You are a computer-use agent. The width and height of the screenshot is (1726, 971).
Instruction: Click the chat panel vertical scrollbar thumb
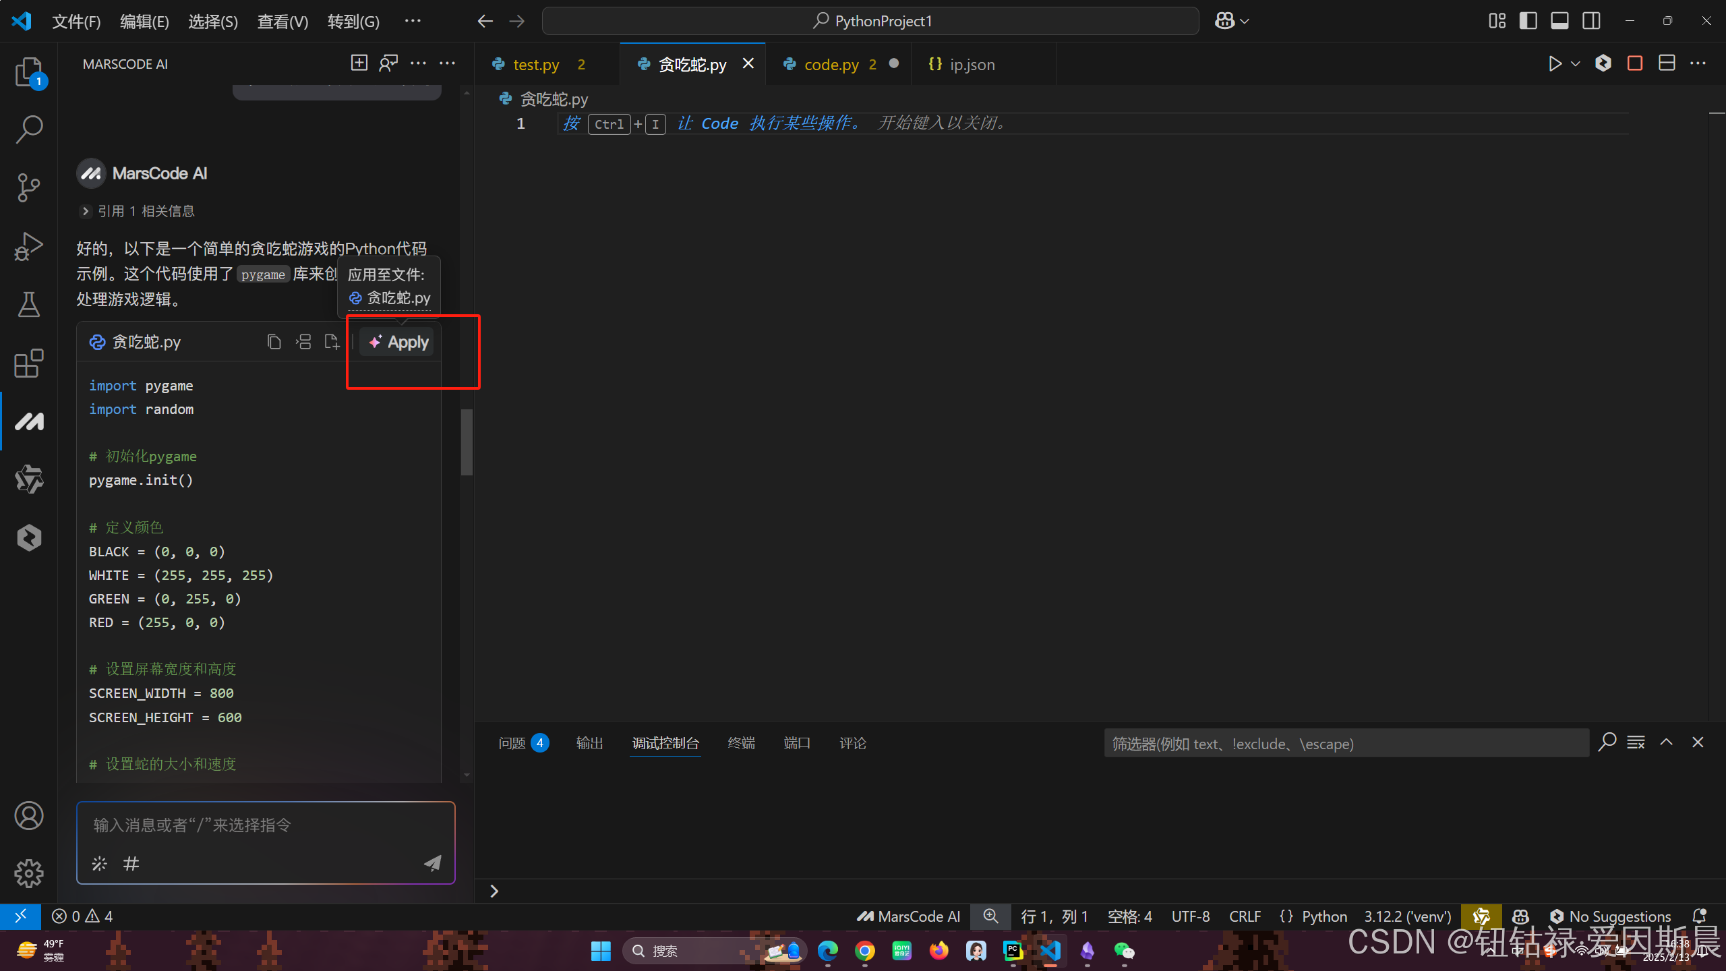467,442
